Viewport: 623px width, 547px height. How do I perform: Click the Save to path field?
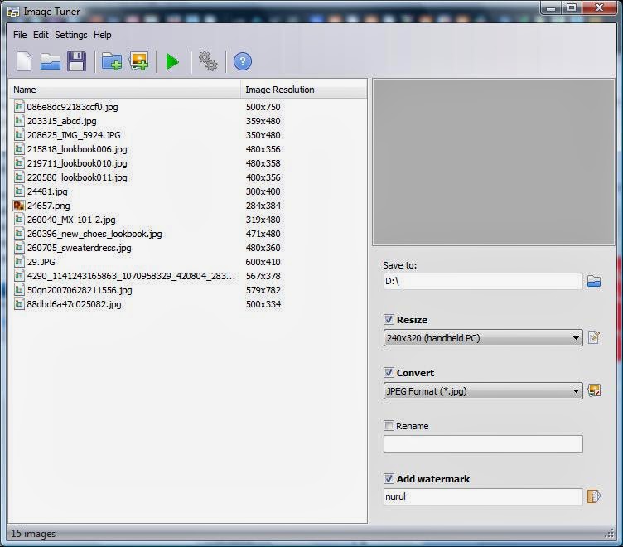pyautogui.click(x=483, y=282)
